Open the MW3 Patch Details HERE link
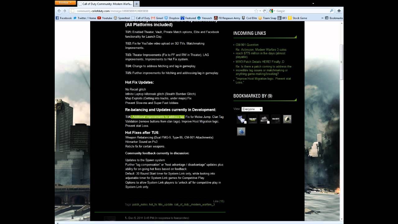The height and width of the screenshot is (224, 398). 260,62
